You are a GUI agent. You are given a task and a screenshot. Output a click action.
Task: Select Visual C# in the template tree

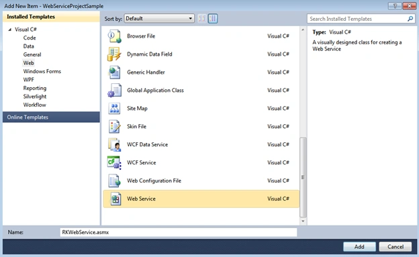(26, 30)
